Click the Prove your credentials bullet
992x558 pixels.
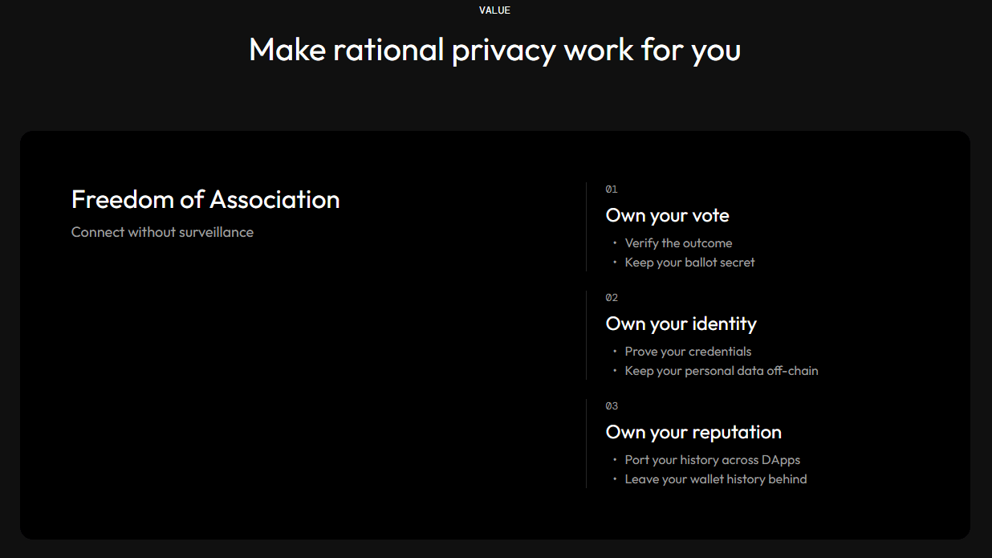[x=688, y=352]
